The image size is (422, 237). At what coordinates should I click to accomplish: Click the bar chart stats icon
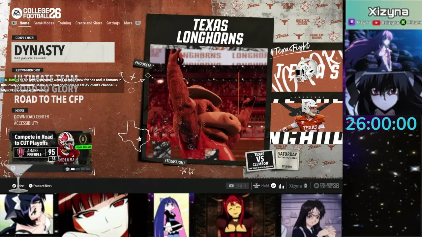(x=281, y=186)
